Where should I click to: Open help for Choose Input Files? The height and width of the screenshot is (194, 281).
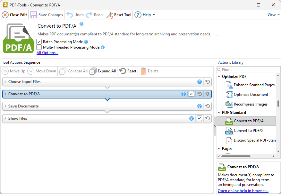tap(200, 82)
